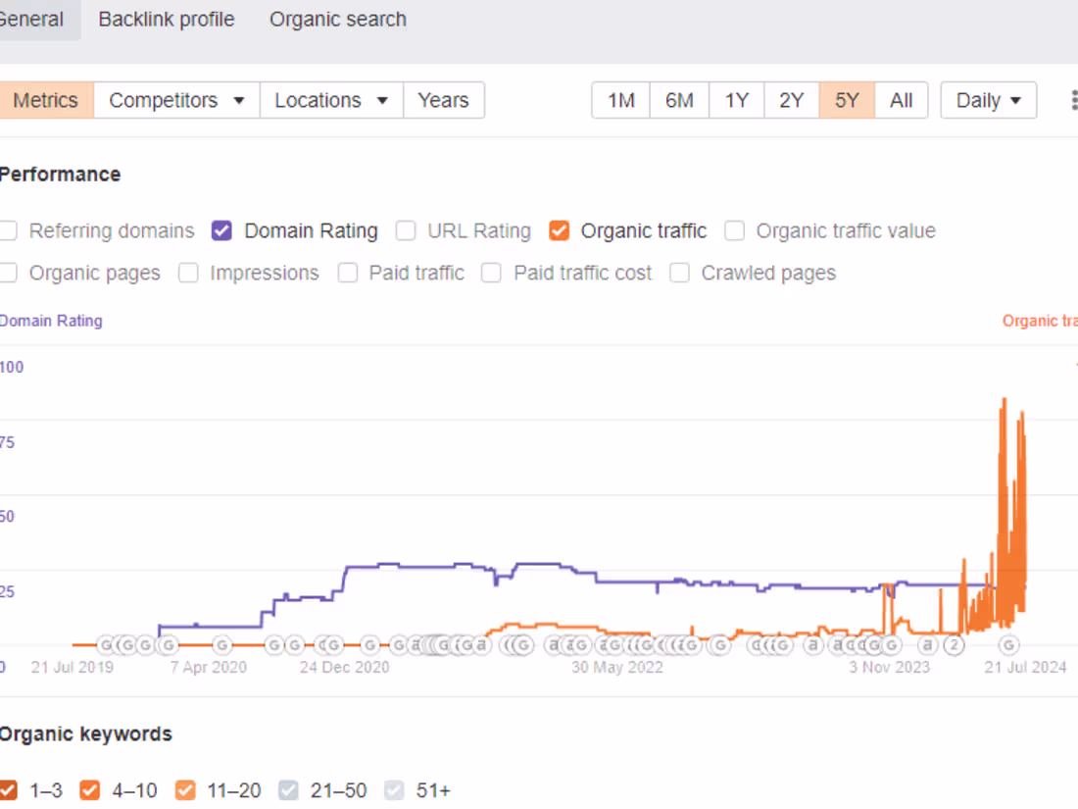Uncheck the Organic traffic checkbox

tap(559, 230)
